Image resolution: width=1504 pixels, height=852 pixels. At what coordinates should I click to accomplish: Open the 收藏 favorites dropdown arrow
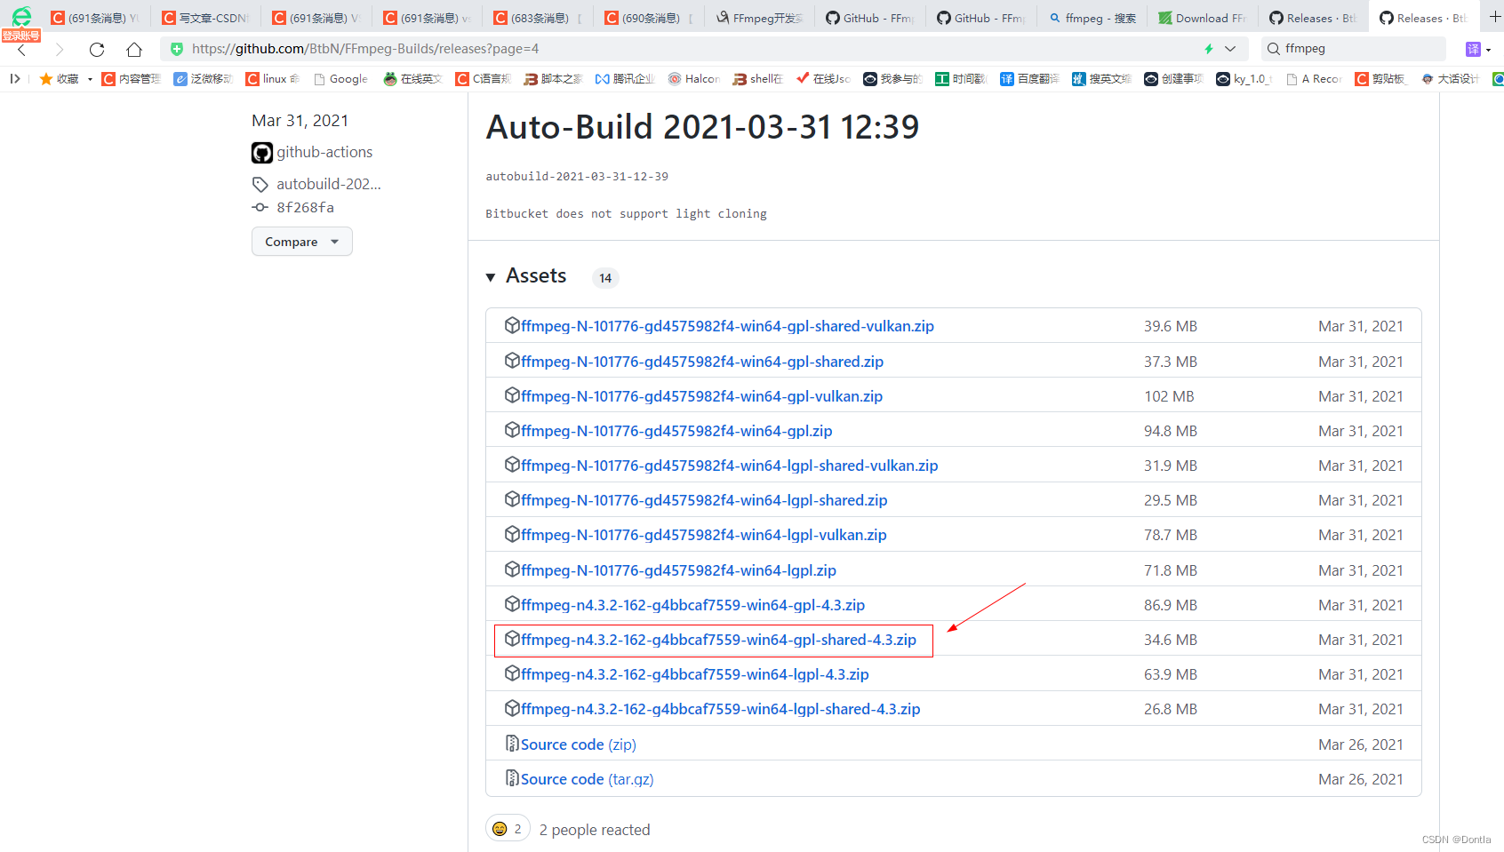click(x=90, y=79)
